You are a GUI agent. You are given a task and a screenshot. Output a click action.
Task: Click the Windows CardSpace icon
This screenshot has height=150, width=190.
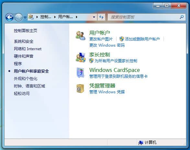pyautogui.click(x=81, y=73)
